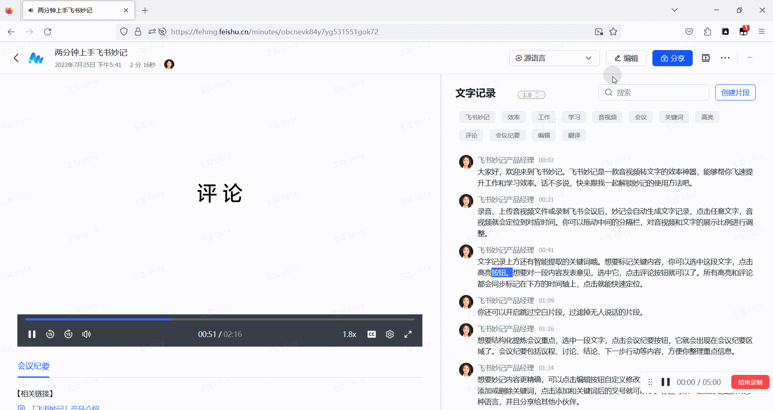Select the 会议 keyword tag
Viewport: 773px width, 410px height.
tap(641, 117)
